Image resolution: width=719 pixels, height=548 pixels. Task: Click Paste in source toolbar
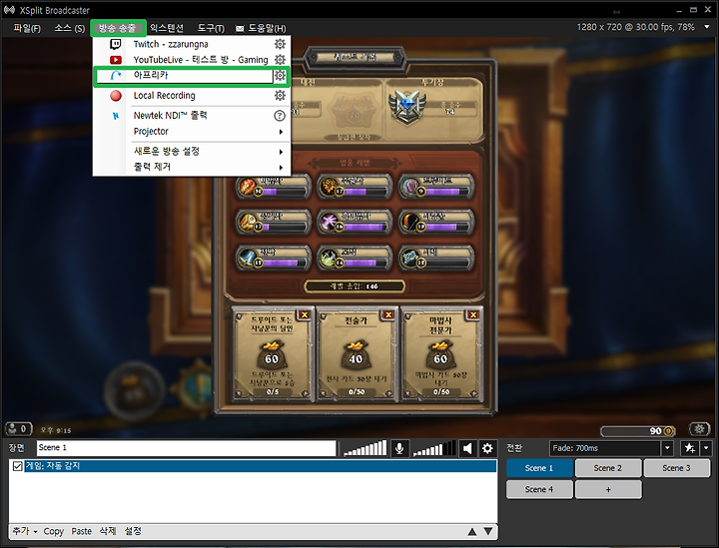pos(82,531)
